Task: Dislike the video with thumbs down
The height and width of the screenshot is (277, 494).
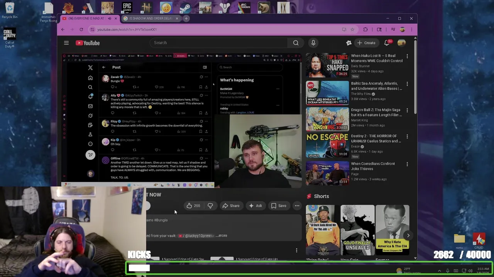Action: coord(210,206)
